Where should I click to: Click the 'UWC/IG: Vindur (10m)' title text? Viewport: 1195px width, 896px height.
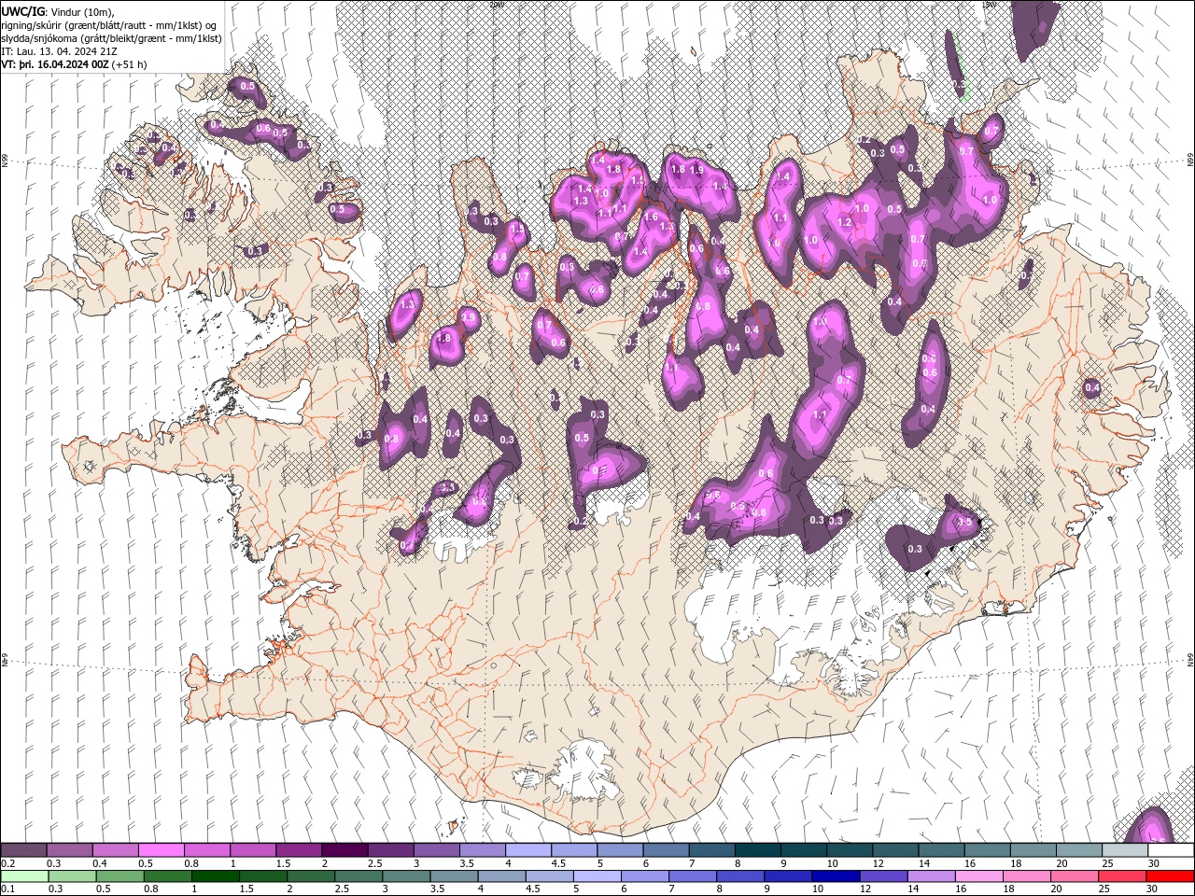pos(58,11)
